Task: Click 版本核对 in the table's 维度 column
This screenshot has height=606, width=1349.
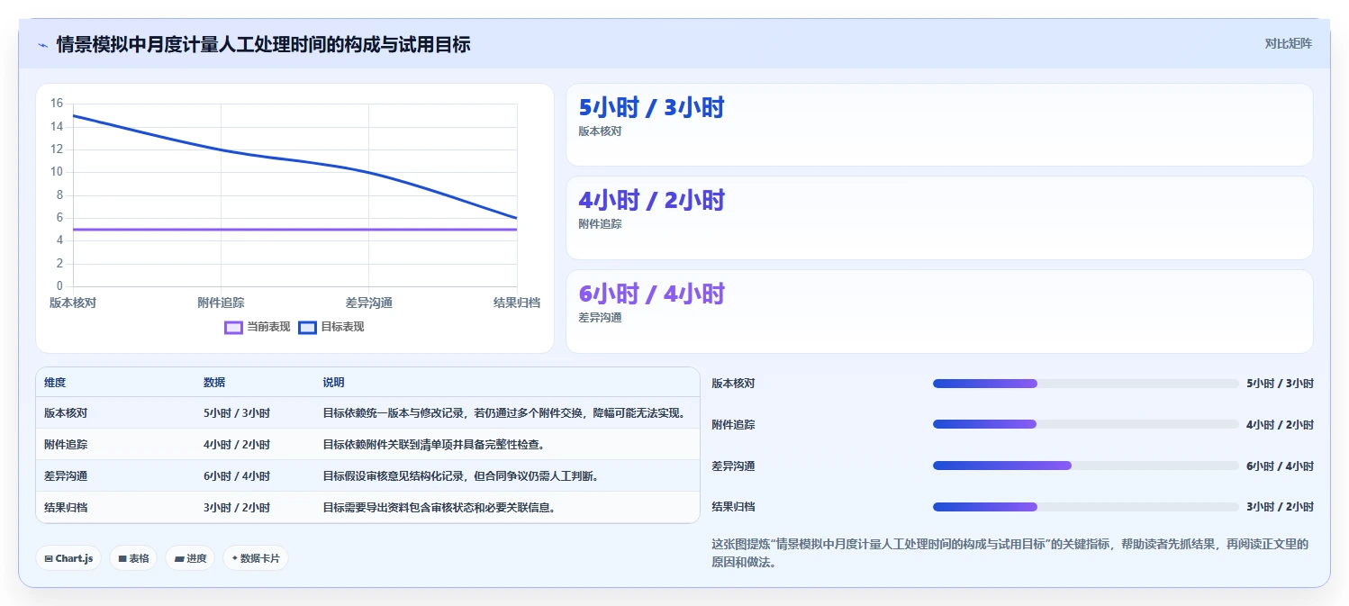Action: click(x=66, y=413)
